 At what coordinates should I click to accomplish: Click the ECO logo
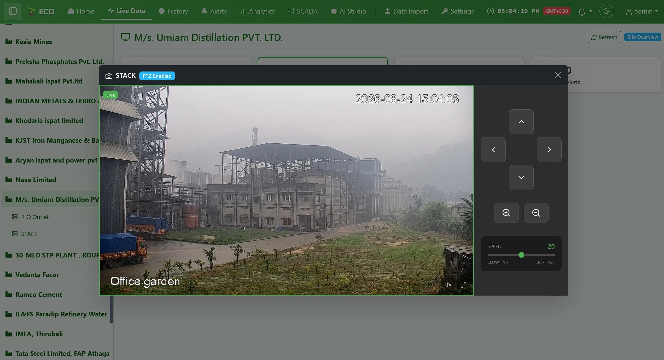[x=41, y=11]
